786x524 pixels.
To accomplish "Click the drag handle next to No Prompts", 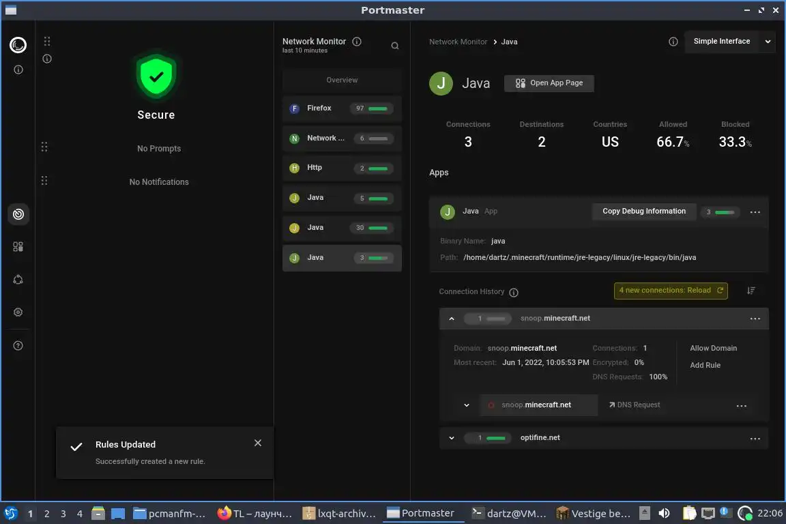I will pyautogui.click(x=44, y=147).
